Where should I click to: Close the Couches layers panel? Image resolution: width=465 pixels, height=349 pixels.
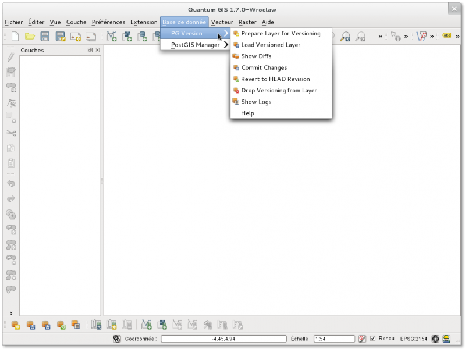pyautogui.click(x=97, y=51)
